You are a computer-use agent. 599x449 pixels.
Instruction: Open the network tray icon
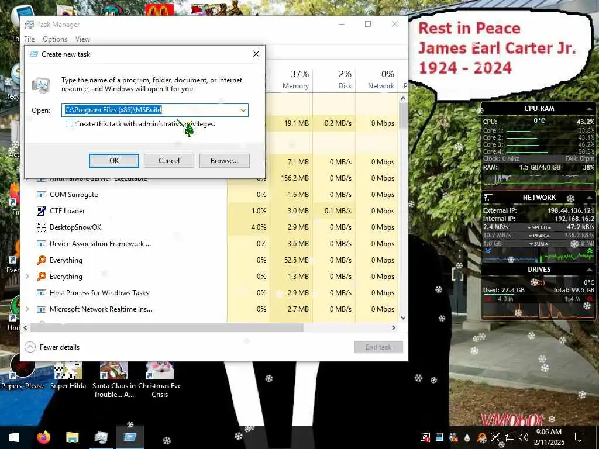(510, 437)
